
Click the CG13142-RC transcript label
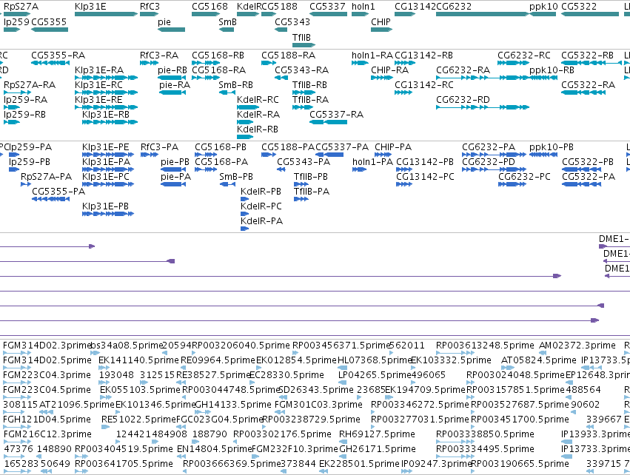424,85
